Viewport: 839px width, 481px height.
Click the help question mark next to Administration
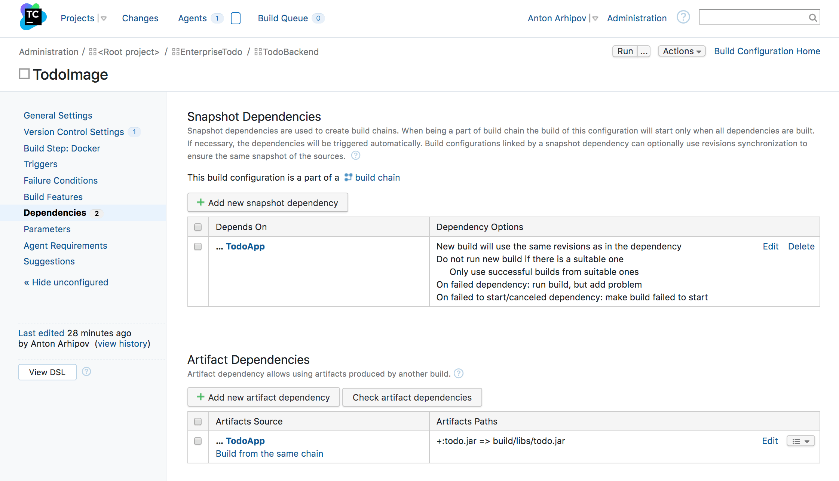point(683,16)
